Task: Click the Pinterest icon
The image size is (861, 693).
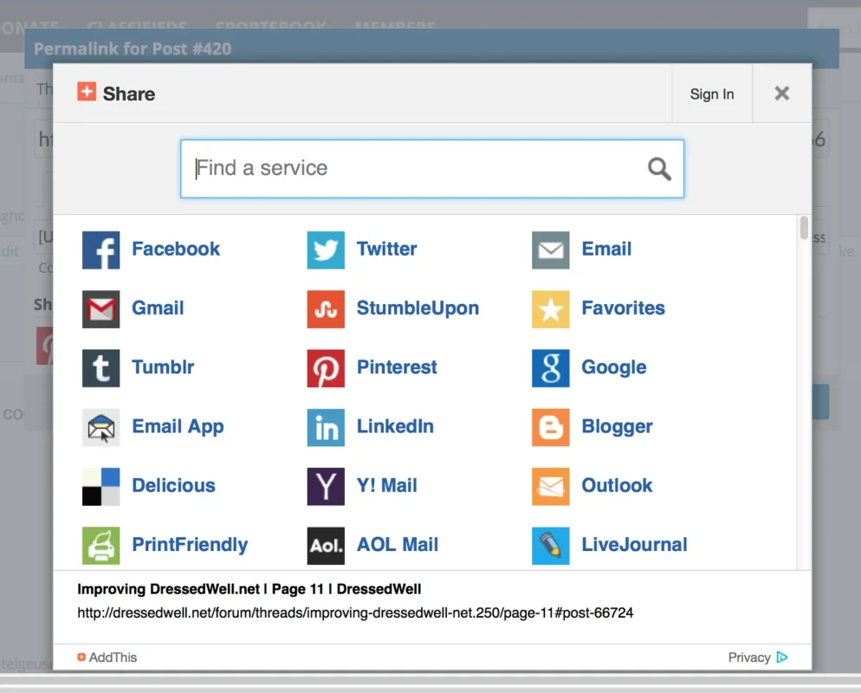Action: click(x=326, y=368)
